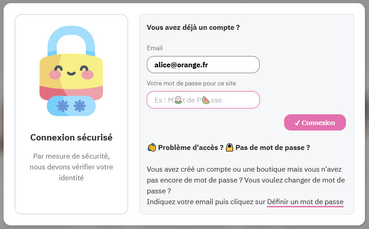The height and width of the screenshot is (229, 369).
Task: Click the flower emoji in password placeholder
Action: 178,100
